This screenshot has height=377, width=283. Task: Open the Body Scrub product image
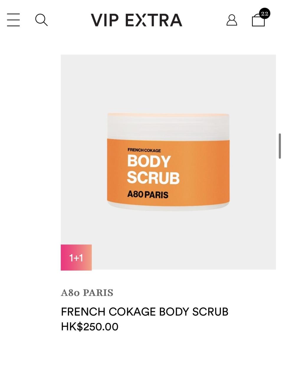click(168, 162)
